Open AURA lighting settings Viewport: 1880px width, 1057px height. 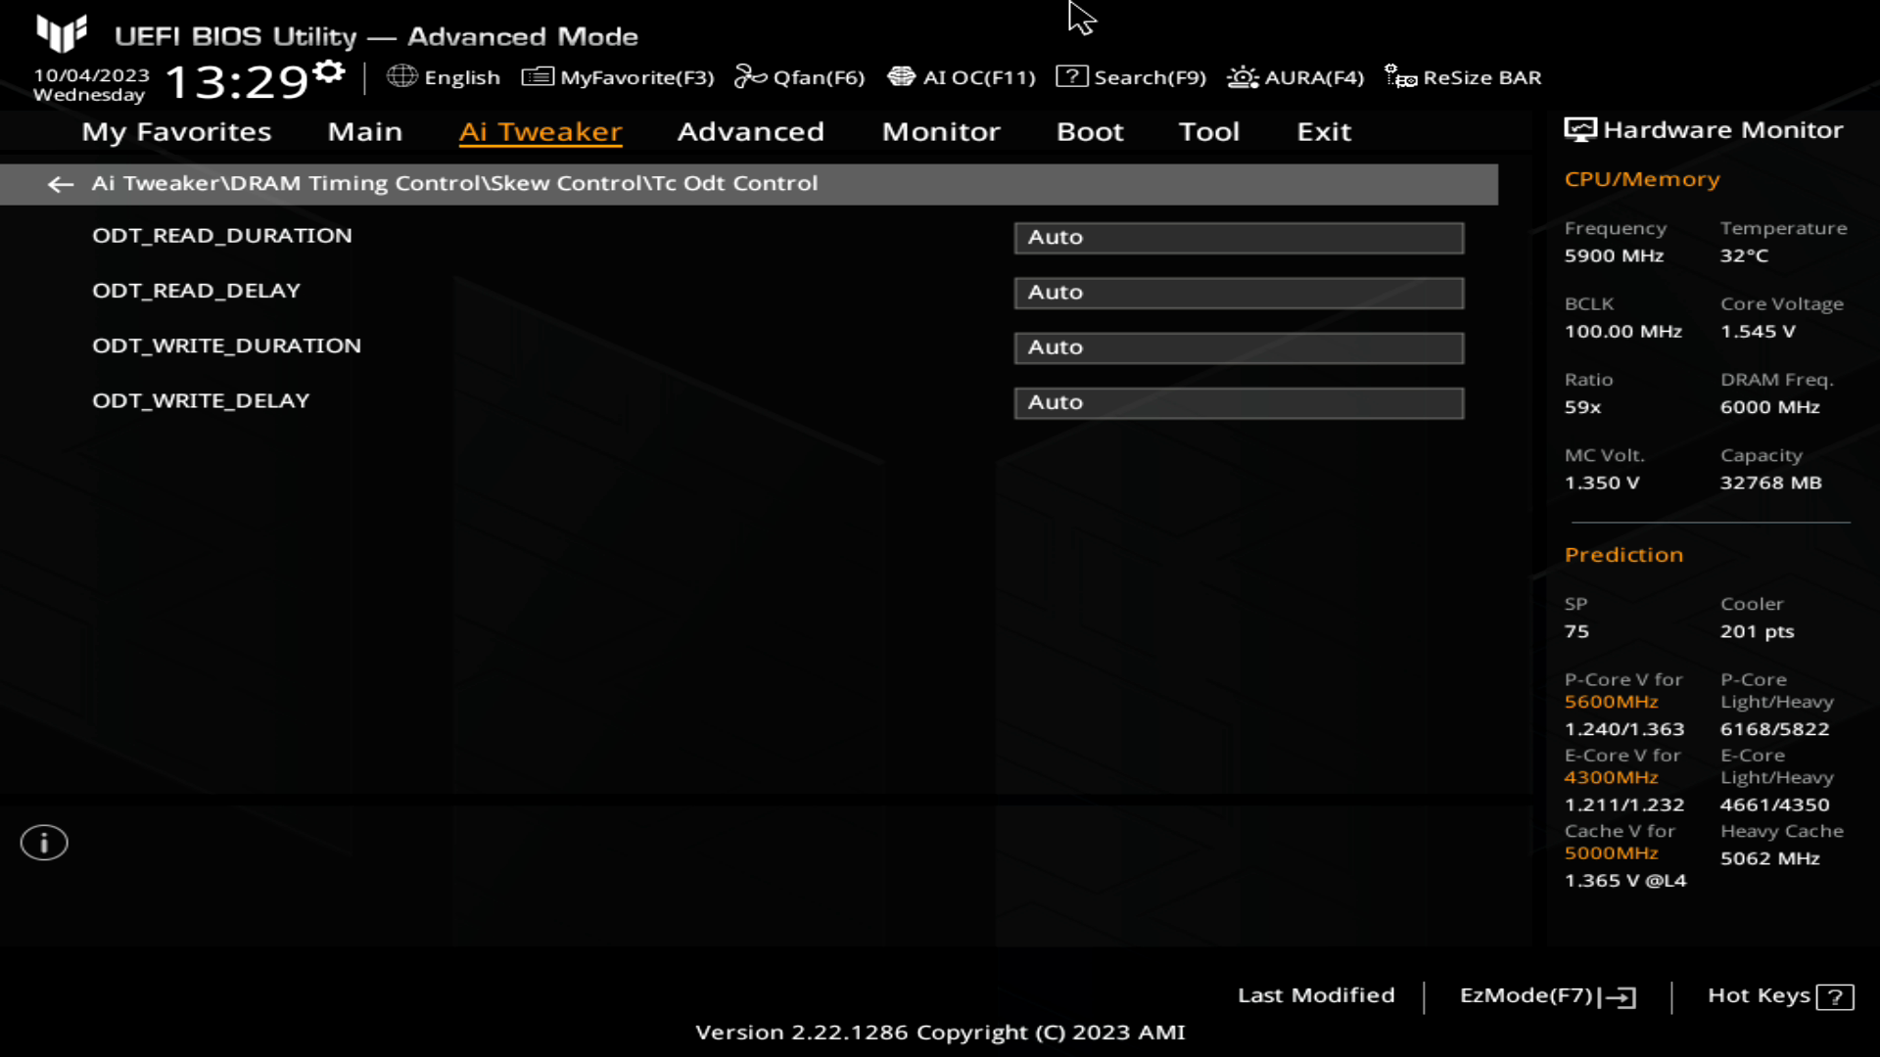1295,77
